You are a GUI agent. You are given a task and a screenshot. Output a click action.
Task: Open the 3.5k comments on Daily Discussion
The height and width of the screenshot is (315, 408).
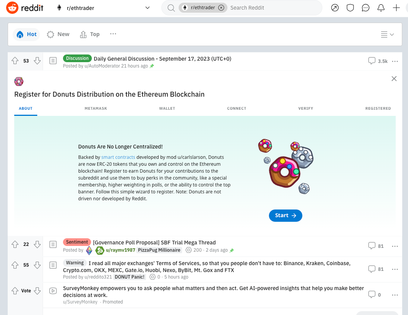click(x=378, y=61)
